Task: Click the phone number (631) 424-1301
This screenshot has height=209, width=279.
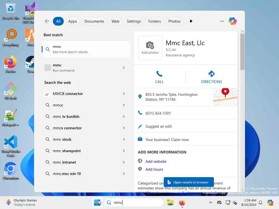Action: click(158, 113)
